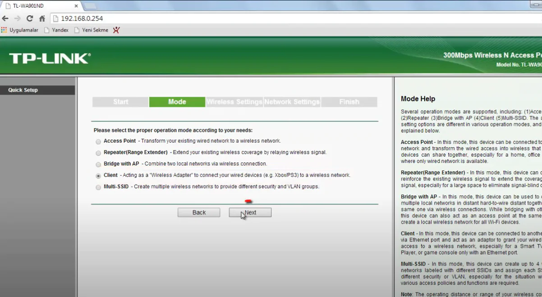Click the Multi-SSID help paragraph heading
The height and width of the screenshot is (297, 542).
pyautogui.click(x=414, y=264)
